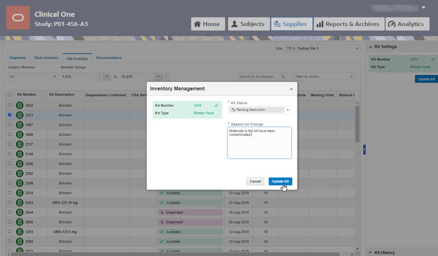Click the green kit icon for kit 2353

pos(20,203)
